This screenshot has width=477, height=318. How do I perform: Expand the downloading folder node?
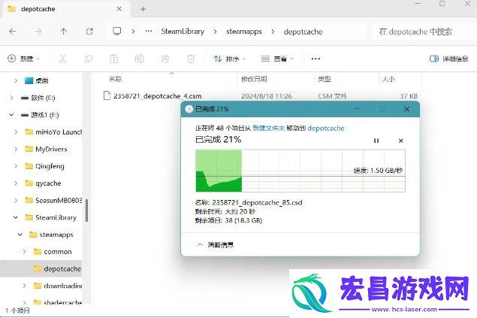pos(24,286)
